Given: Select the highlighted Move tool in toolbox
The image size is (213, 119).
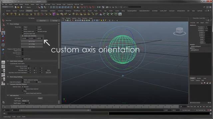Looking at the screenshot, I should point(3,33).
